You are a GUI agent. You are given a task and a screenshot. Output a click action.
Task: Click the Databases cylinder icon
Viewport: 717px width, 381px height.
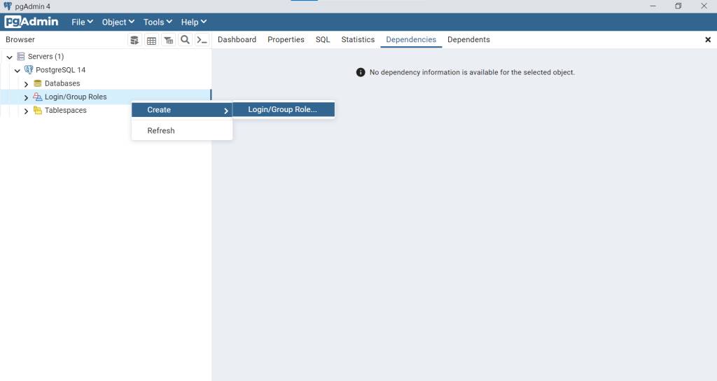coord(38,83)
